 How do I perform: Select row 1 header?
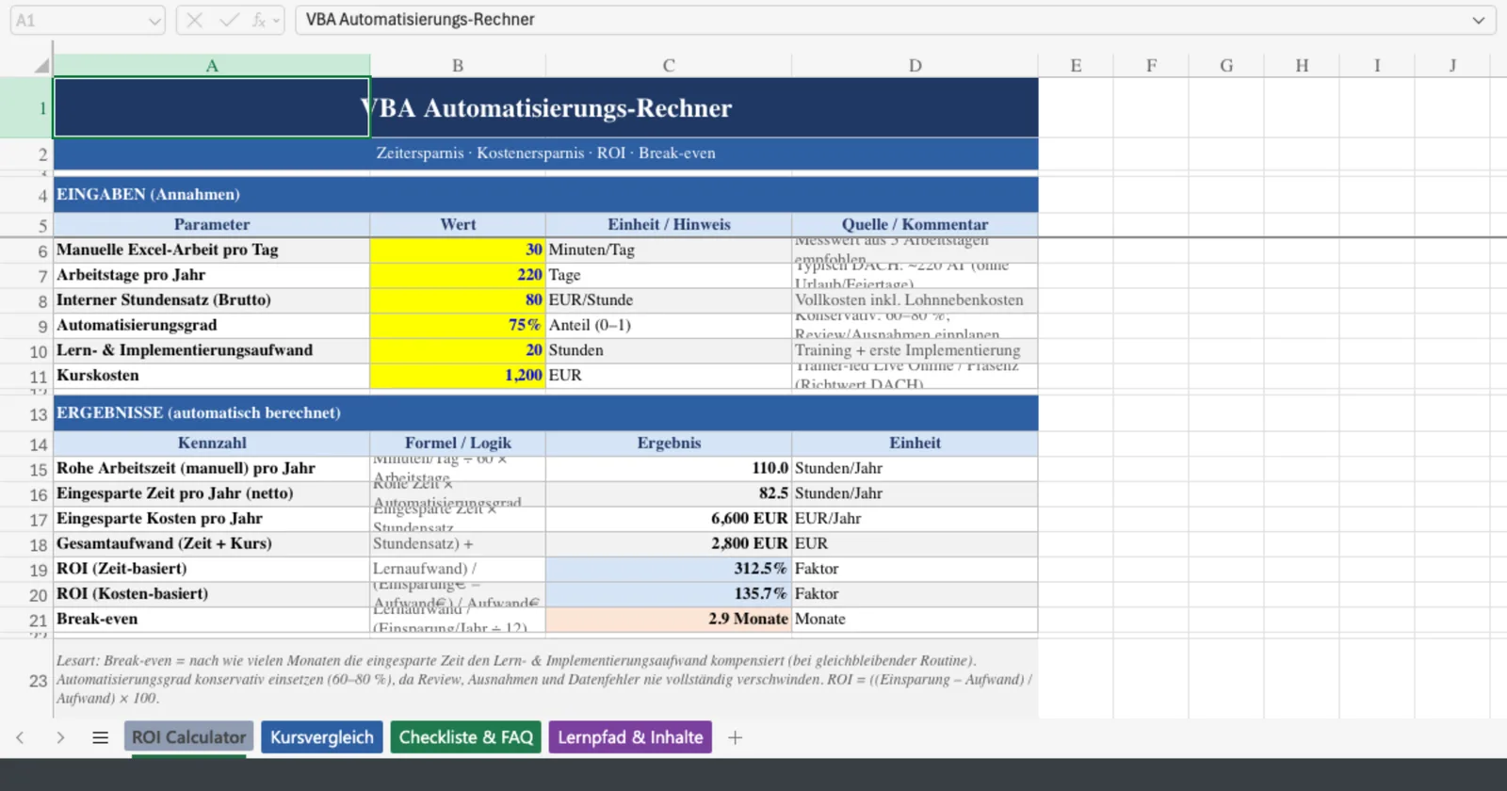pyautogui.click(x=26, y=107)
